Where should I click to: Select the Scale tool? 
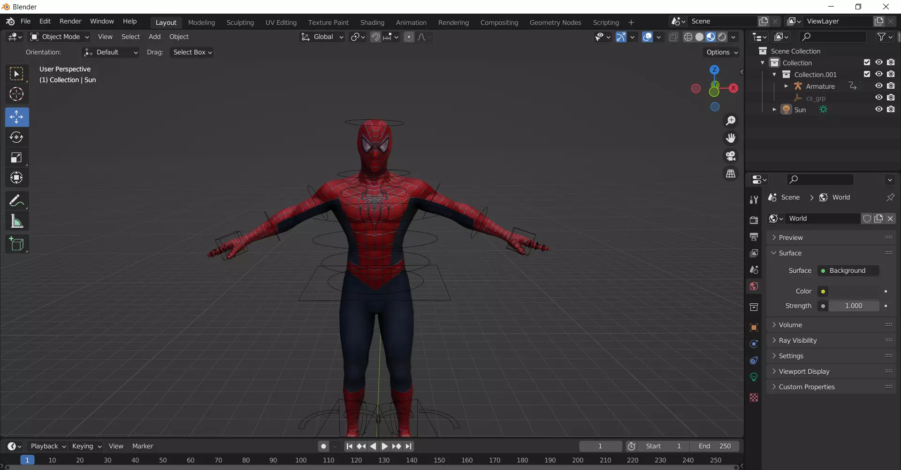(17, 157)
